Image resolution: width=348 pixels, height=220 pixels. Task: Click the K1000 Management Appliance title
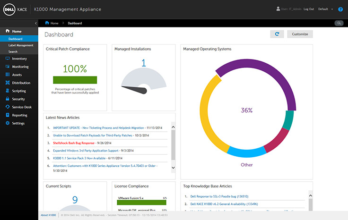[x=68, y=9]
